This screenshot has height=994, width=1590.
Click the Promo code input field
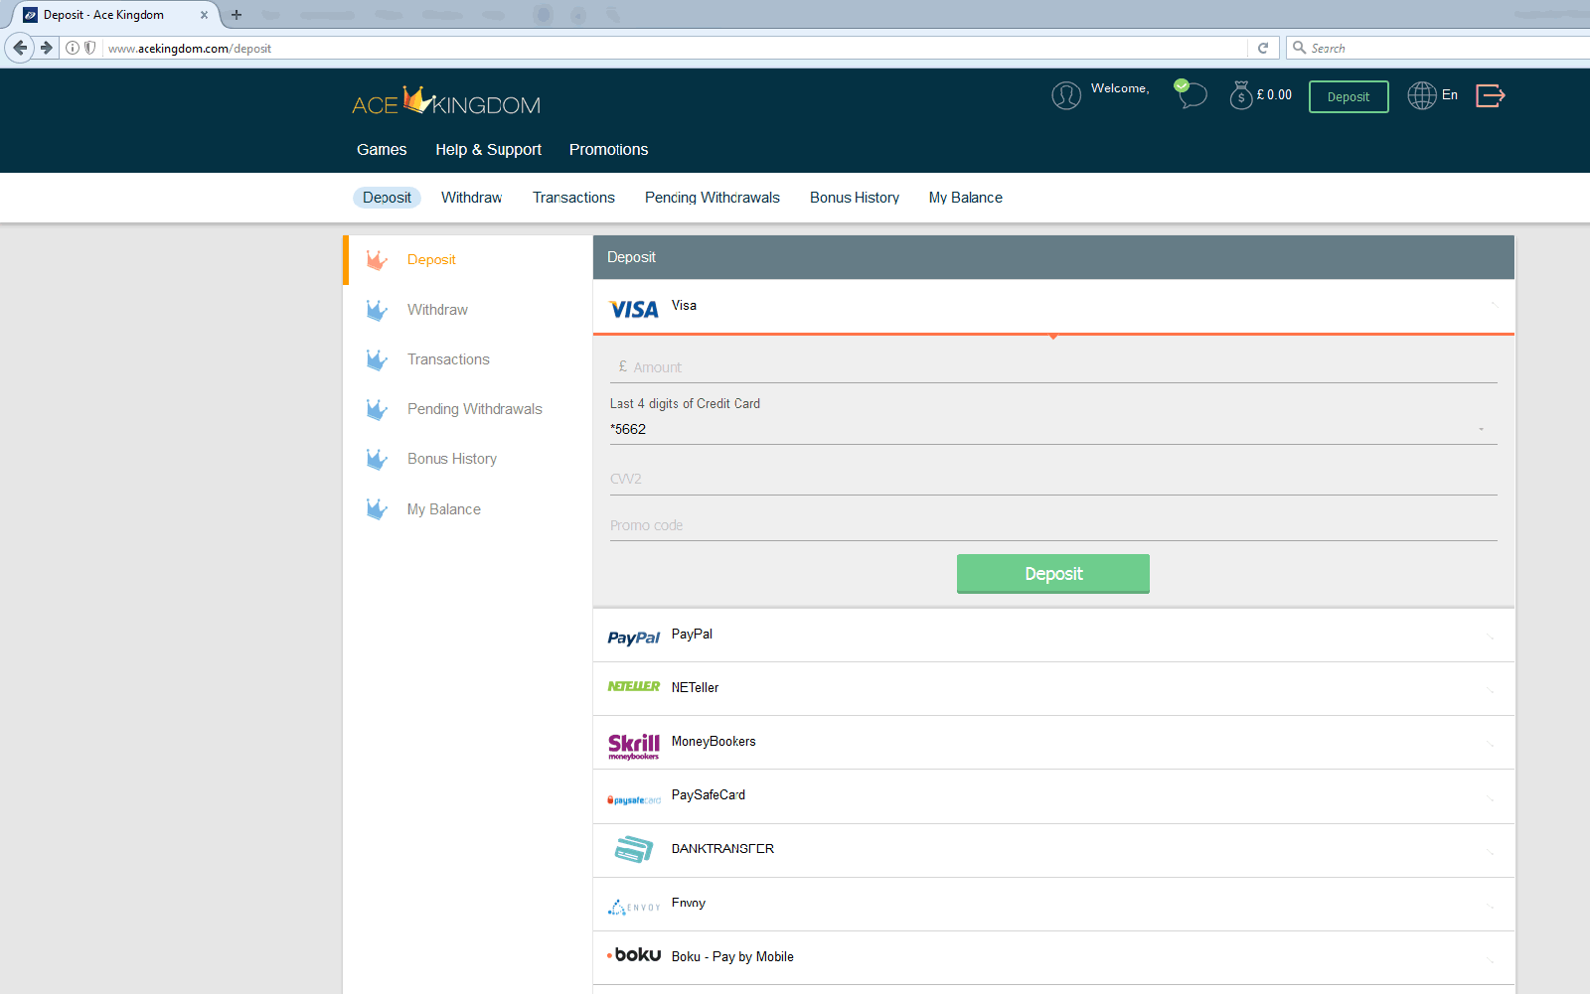click(1053, 525)
